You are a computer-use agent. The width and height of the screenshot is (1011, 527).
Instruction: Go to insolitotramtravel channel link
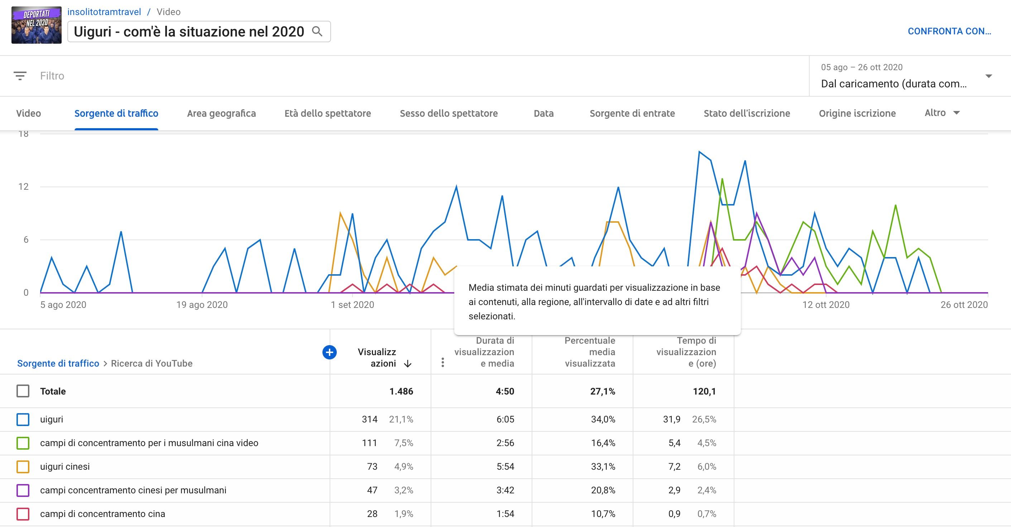[104, 12]
